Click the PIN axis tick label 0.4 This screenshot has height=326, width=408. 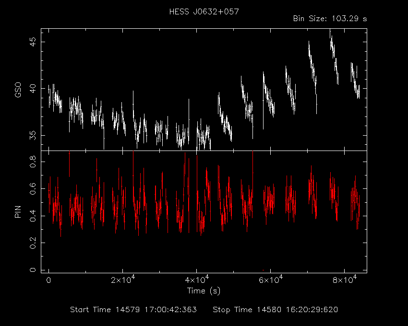pyautogui.click(x=33, y=216)
